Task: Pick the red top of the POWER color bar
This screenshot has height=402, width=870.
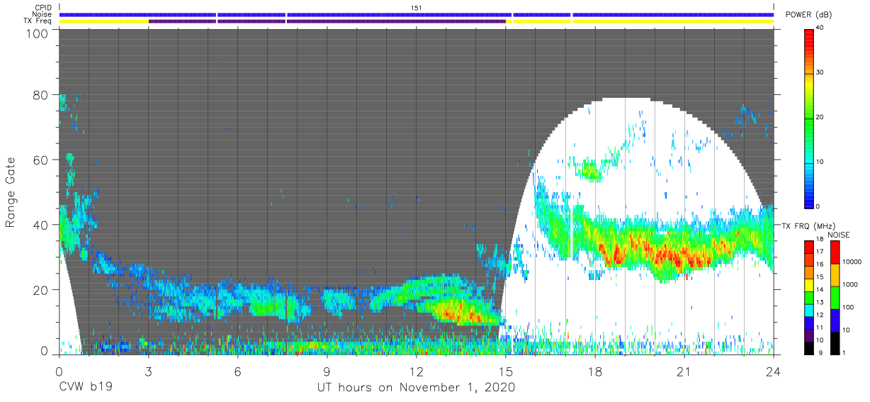Action: 808,39
